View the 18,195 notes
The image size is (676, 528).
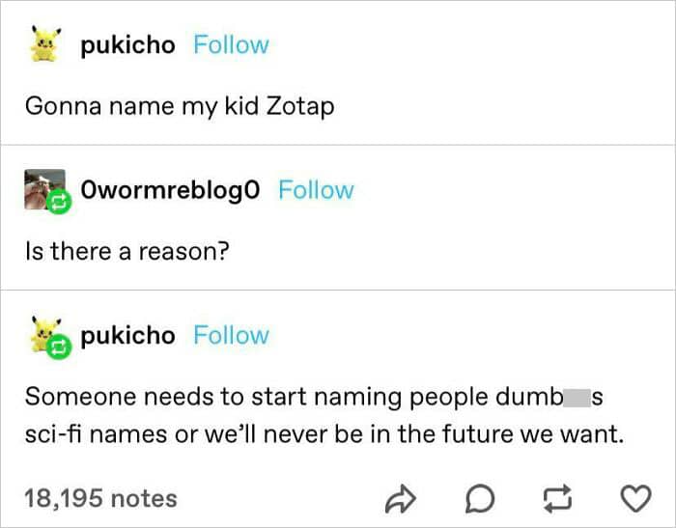[100, 498]
